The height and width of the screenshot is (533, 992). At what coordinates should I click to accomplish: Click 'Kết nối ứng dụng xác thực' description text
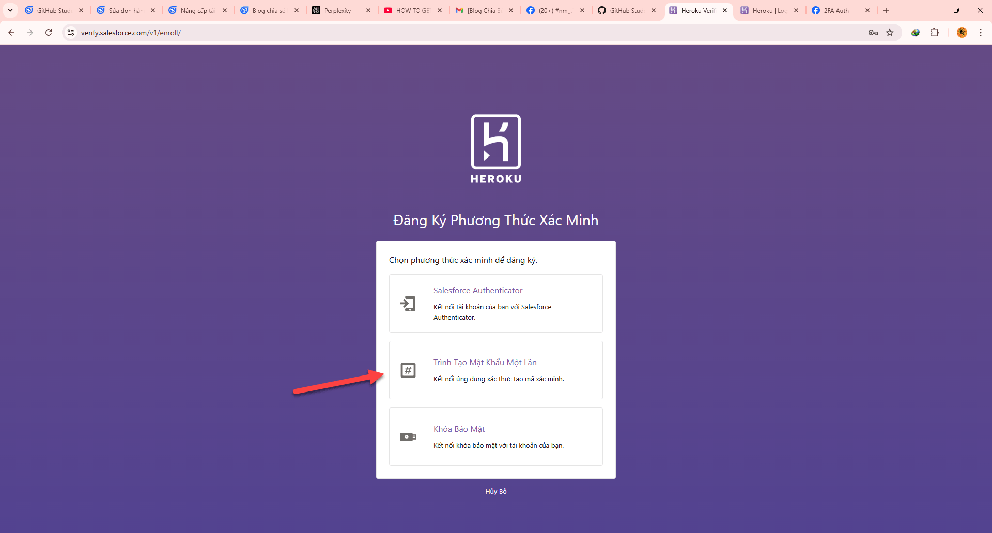(499, 379)
